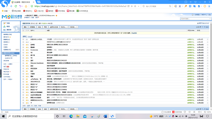The image size is (212, 119).
Task: Open the Windows Start menu
Action: click(x=3, y=116)
